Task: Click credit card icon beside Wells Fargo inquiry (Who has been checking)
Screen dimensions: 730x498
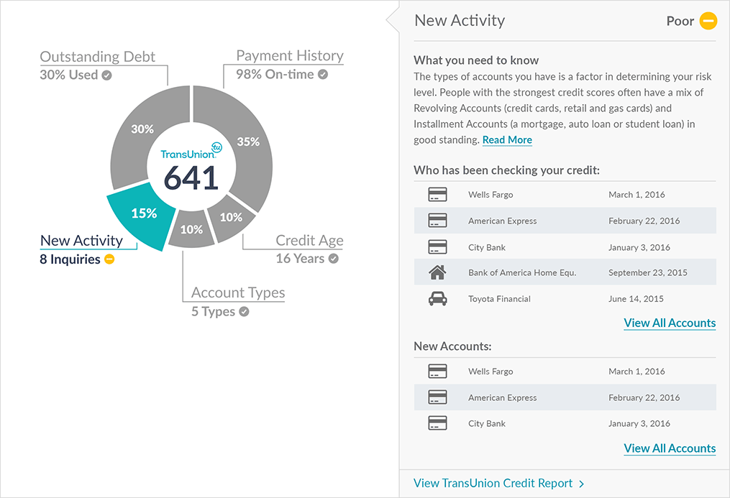Action: 437,194
